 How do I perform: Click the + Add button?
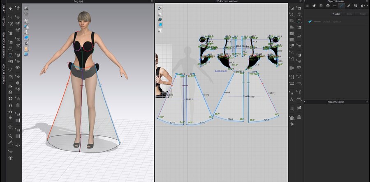click(x=336, y=14)
